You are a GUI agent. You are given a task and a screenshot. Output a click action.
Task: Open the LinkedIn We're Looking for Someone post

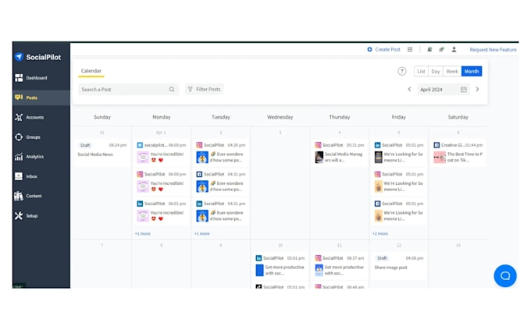pos(399,153)
